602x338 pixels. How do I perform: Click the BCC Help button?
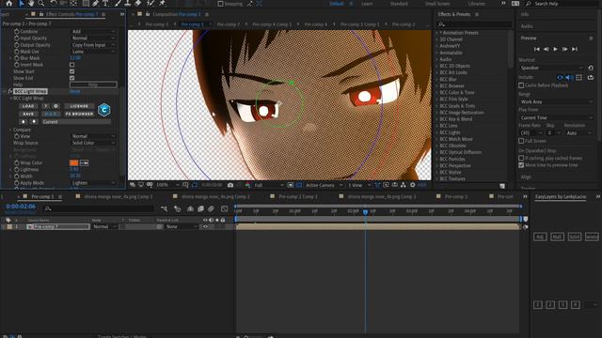[93, 84]
